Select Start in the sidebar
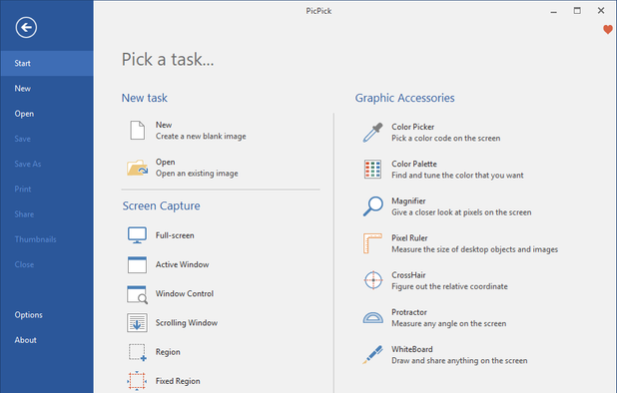Viewport: 617px width, 393px height. point(47,63)
